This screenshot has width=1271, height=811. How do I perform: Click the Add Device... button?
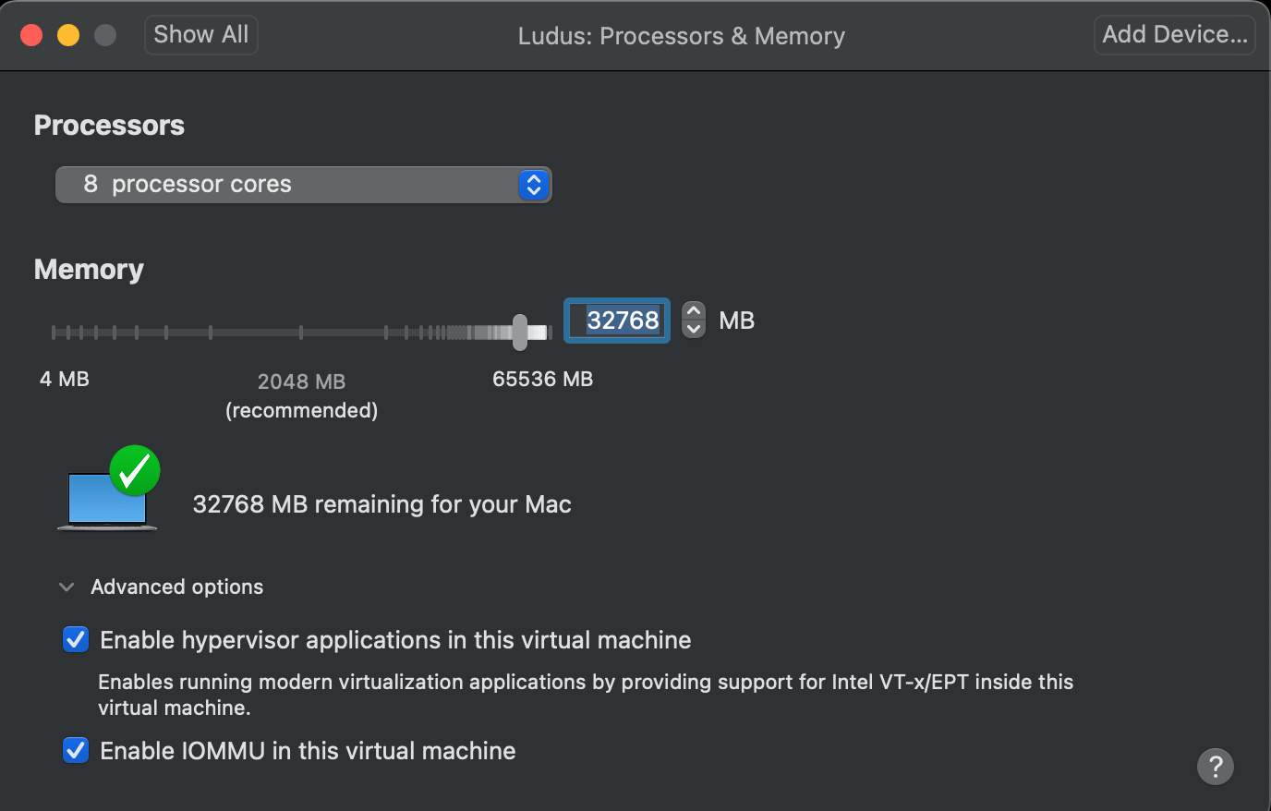click(1174, 35)
